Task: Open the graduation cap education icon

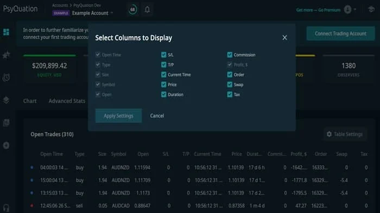Action: point(371,9)
